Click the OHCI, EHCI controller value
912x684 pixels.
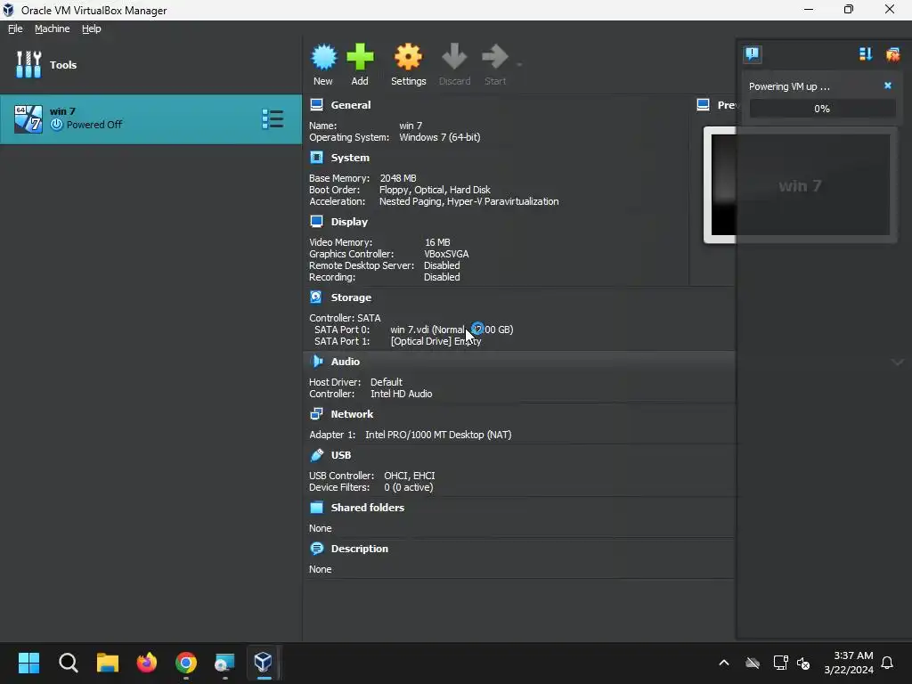pos(410,476)
